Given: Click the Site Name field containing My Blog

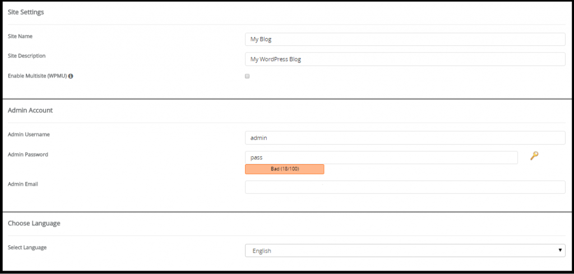Looking at the screenshot, I should pyautogui.click(x=405, y=39).
